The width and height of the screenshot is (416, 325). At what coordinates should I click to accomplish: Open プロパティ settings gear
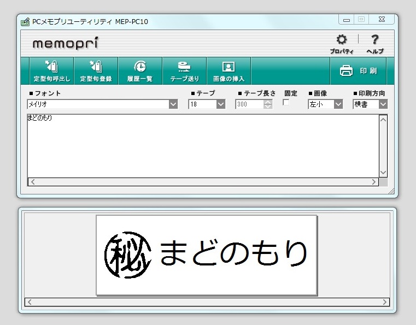pos(342,44)
